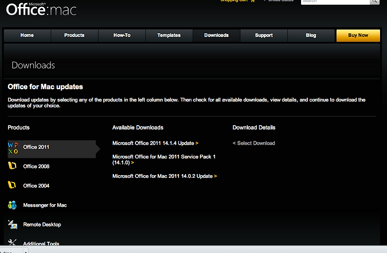Open Office for Mac 2011 14.0.2 Update

(x=164, y=176)
